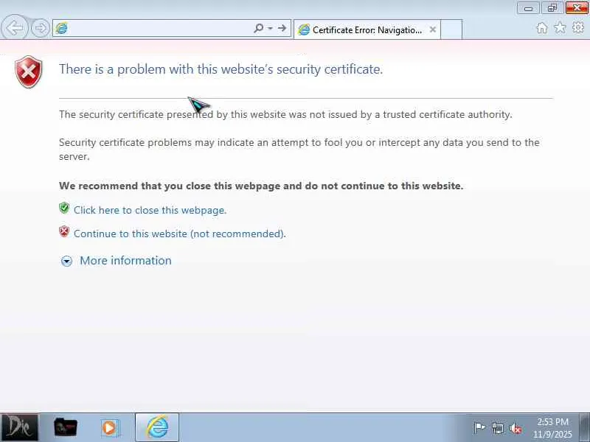The width and height of the screenshot is (590, 442).
Task: Continue to this website (not recommended)
Action: pos(180,234)
